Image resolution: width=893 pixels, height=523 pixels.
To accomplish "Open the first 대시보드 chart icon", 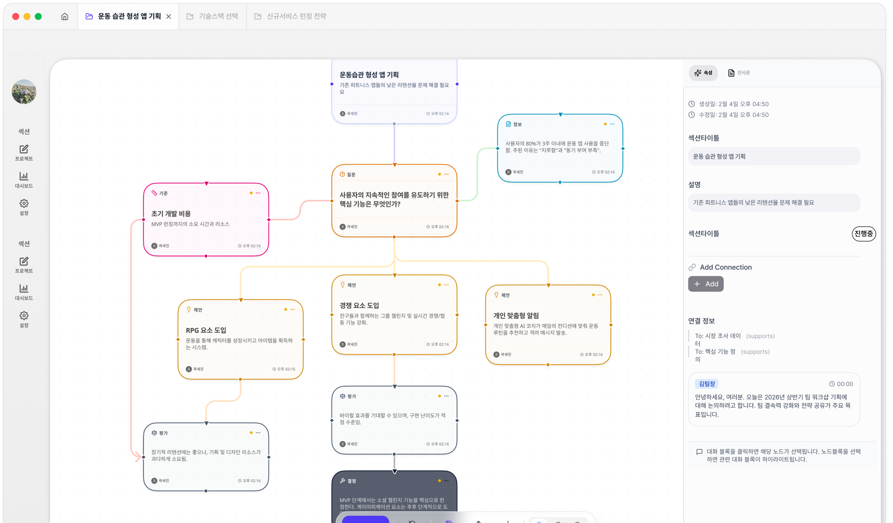I will point(24,176).
